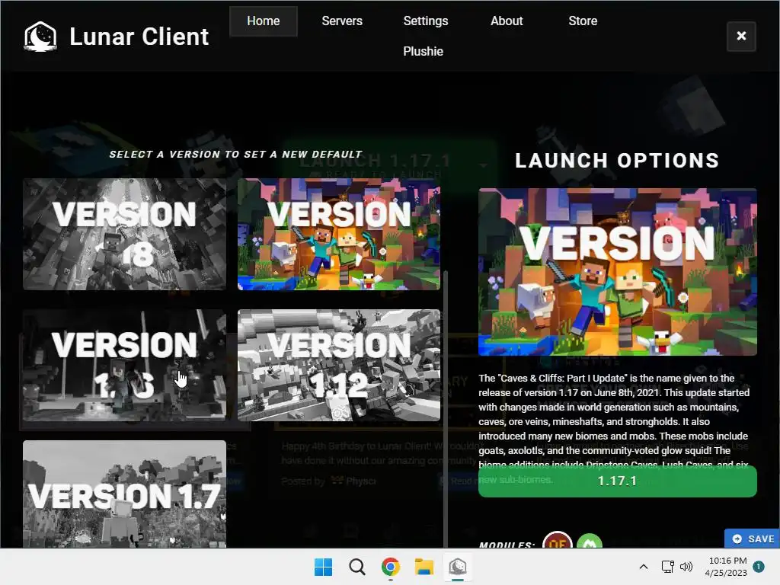The height and width of the screenshot is (585, 780).
Task: Open the Home tab
Action: pos(263,21)
